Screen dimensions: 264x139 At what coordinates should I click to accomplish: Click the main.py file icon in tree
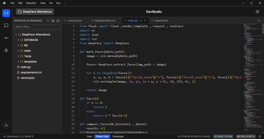(18, 67)
